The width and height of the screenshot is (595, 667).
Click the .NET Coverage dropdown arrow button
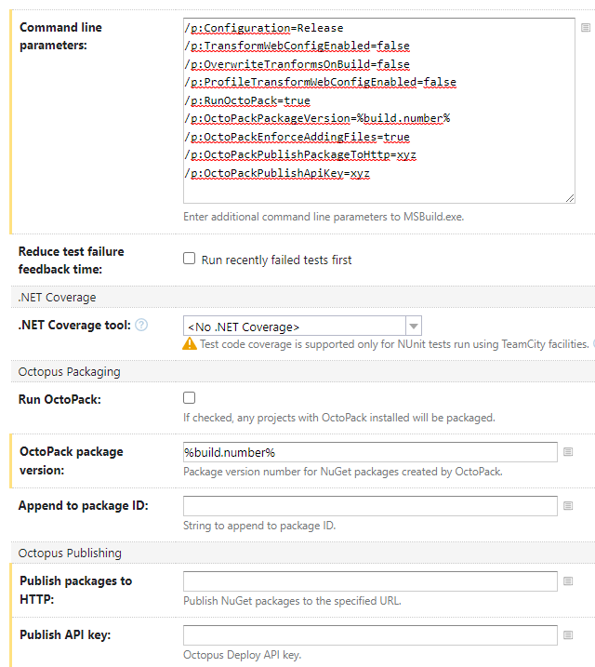pos(414,327)
